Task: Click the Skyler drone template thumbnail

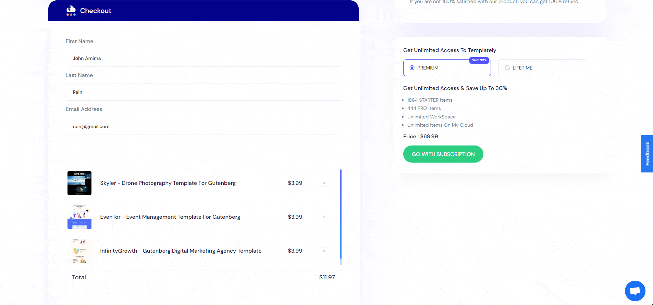Action: pyautogui.click(x=79, y=183)
